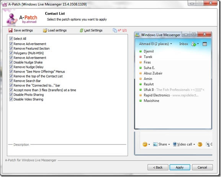
Task: Select the Djemil contact entry
Action: [x=149, y=51]
